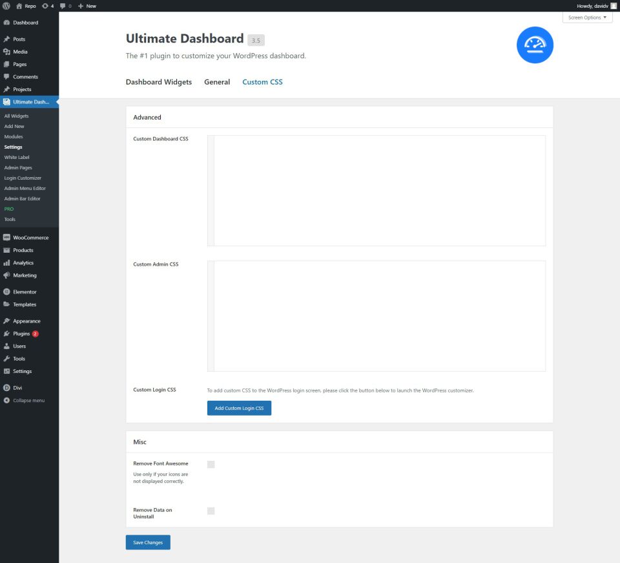Screen dimensions: 620x563
Task: Switch to the General tab
Action: [x=217, y=82]
